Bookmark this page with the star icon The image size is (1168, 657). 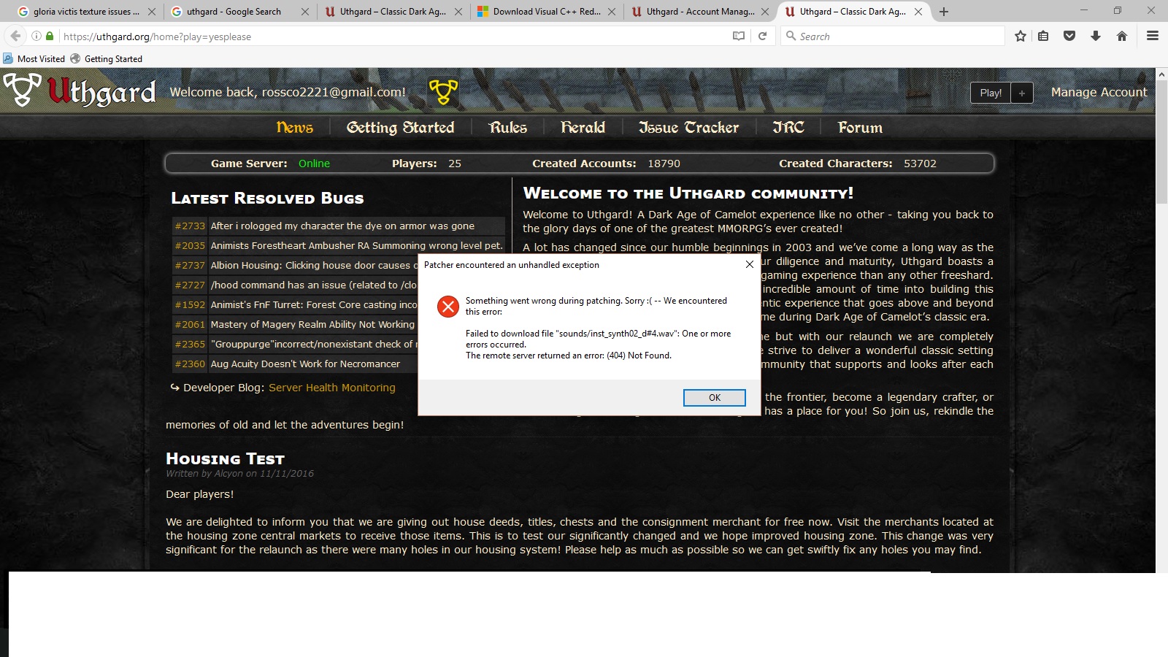click(1020, 36)
